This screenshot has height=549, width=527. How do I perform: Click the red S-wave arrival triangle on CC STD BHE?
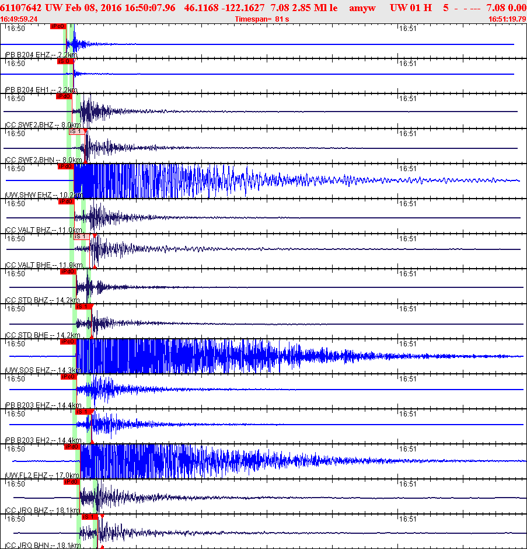pyautogui.click(x=92, y=336)
